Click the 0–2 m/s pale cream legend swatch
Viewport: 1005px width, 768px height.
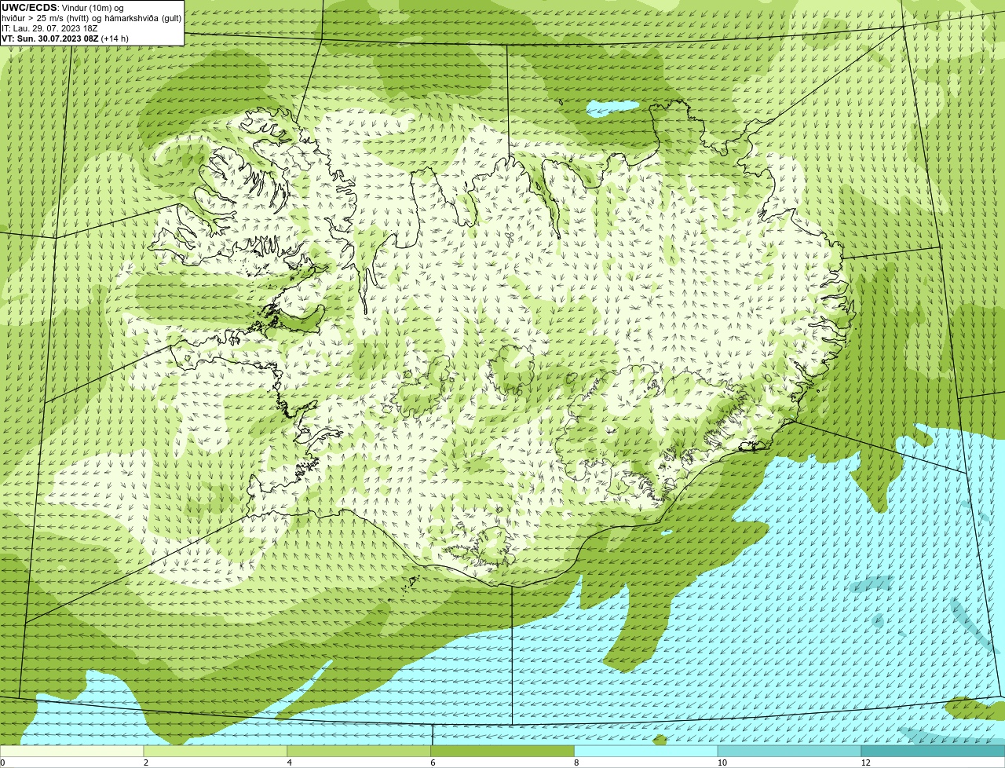click(72, 752)
